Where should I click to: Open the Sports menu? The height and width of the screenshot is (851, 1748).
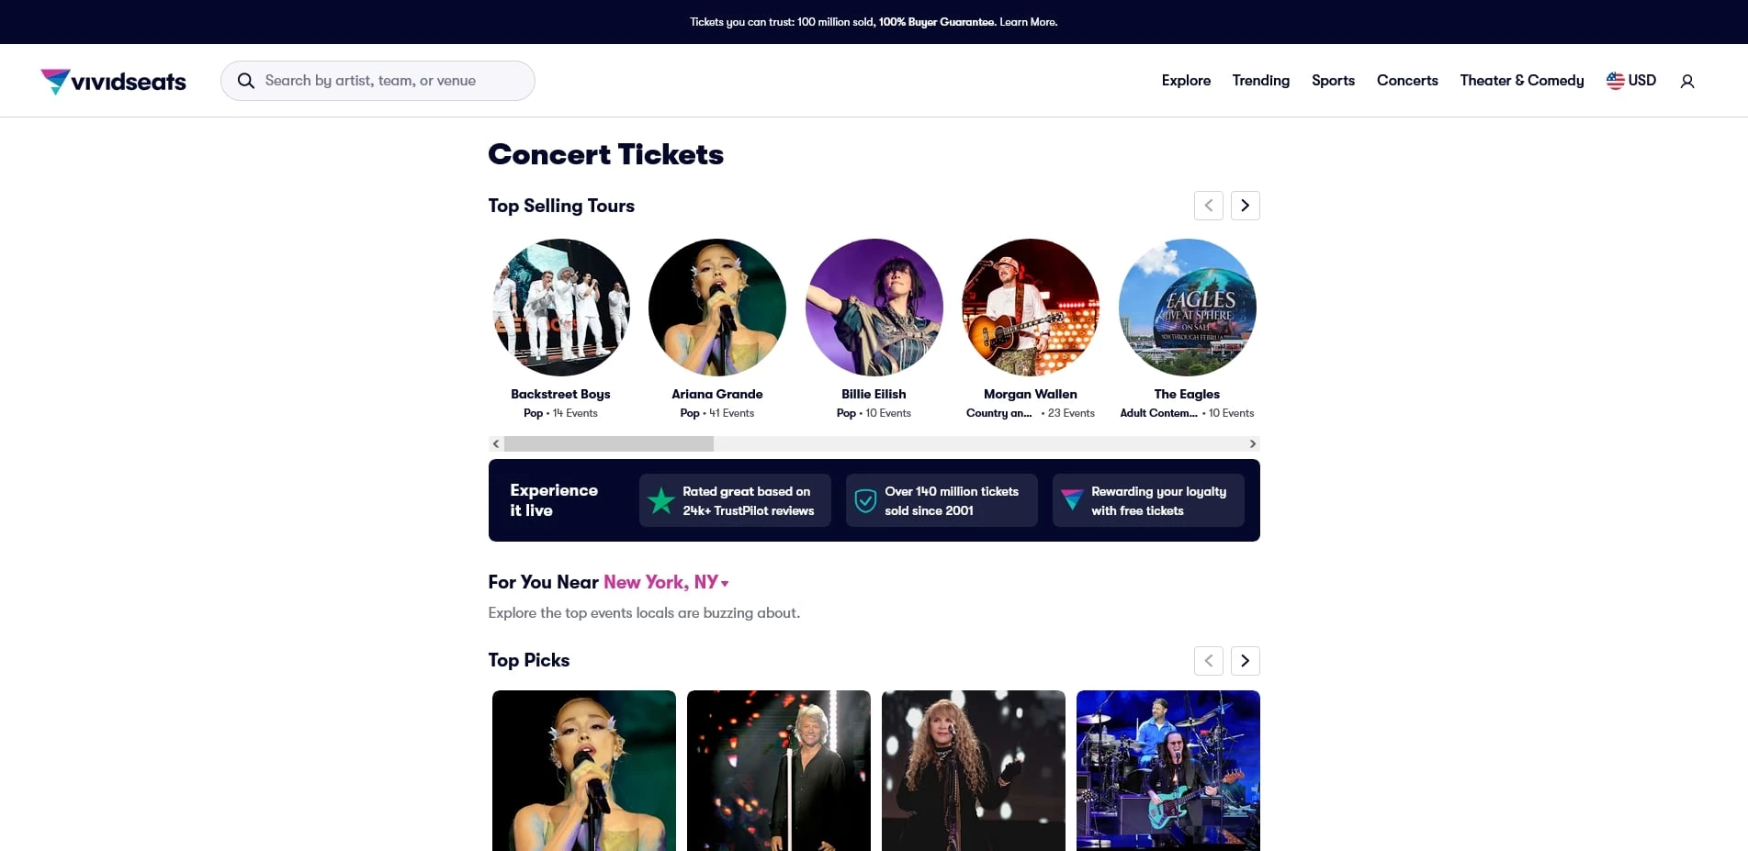(x=1333, y=81)
